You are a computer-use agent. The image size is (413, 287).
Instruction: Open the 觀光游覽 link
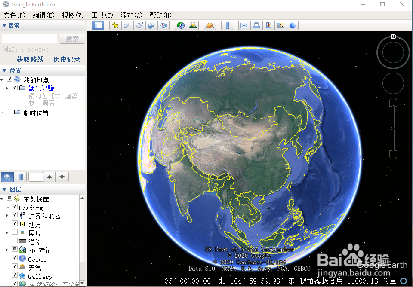[41, 88]
